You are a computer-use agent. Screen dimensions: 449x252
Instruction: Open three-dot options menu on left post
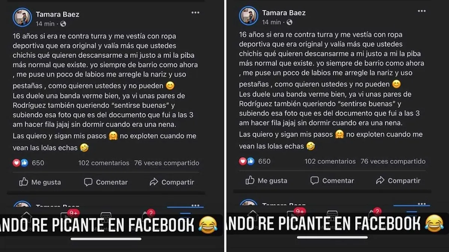[x=195, y=12]
